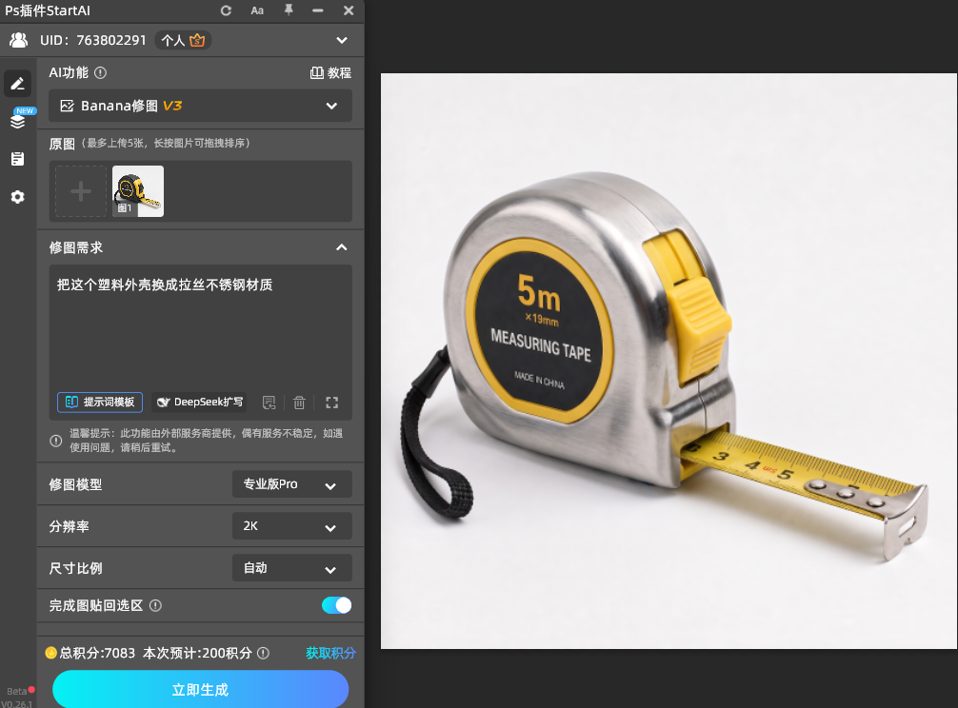Add a source image with the plus box
The height and width of the screenshot is (708, 958).
point(81,191)
